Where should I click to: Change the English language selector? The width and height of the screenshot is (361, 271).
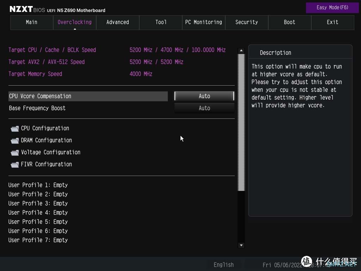(x=224, y=265)
